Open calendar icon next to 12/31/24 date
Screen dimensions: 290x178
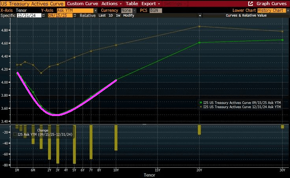point(44,15)
